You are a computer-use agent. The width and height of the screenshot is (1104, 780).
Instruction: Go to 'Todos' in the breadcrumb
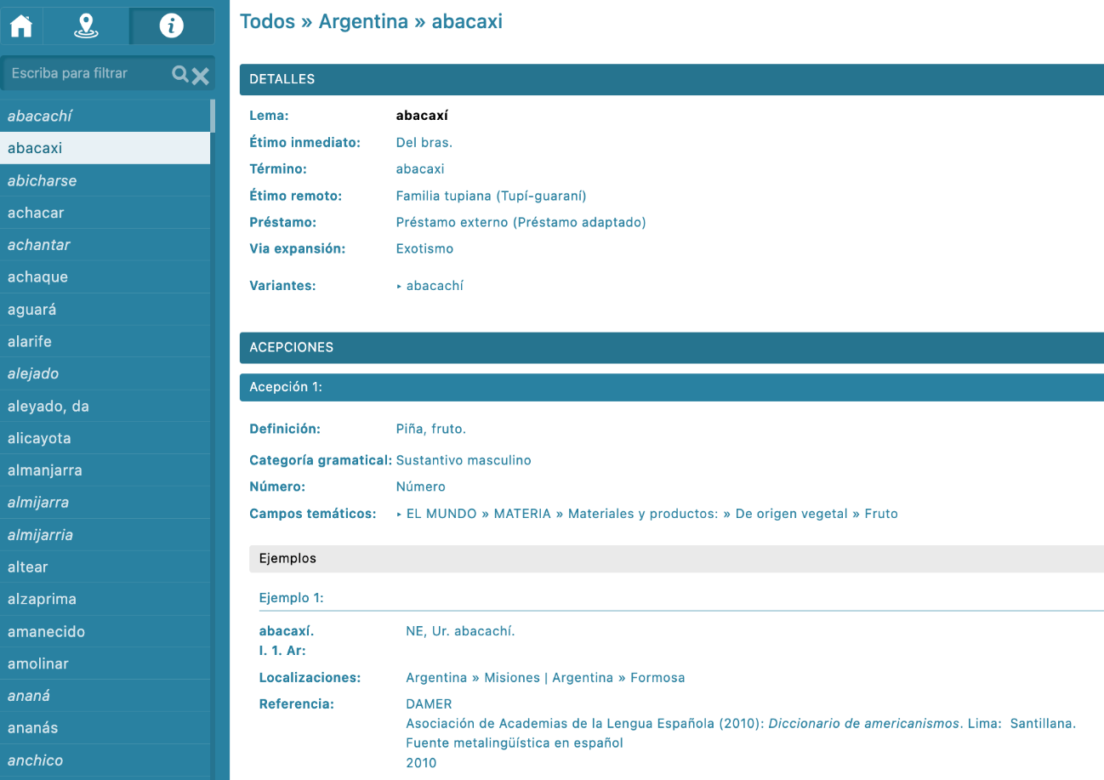click(x=267, y=21)
